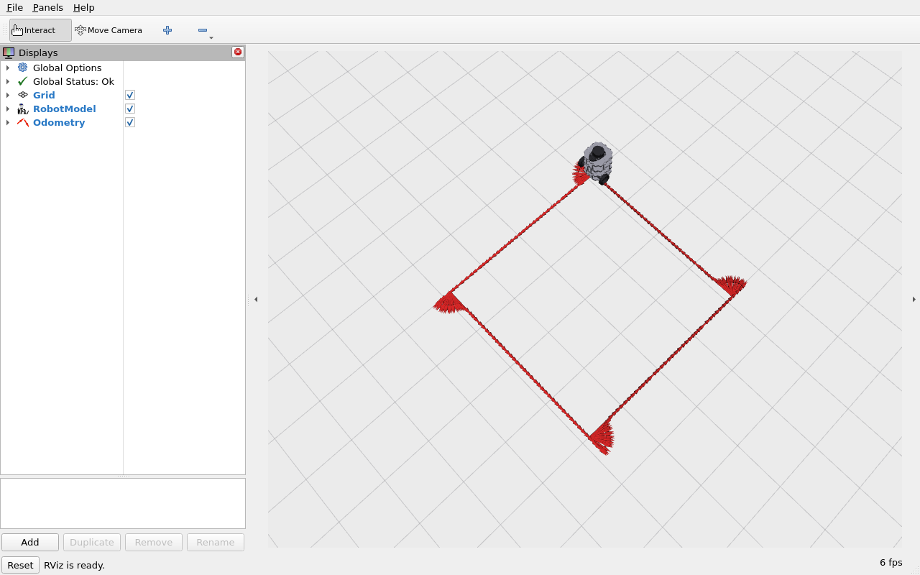
Task: Click the blue plus add-tool icon
Action: click(x=167, y=30)
